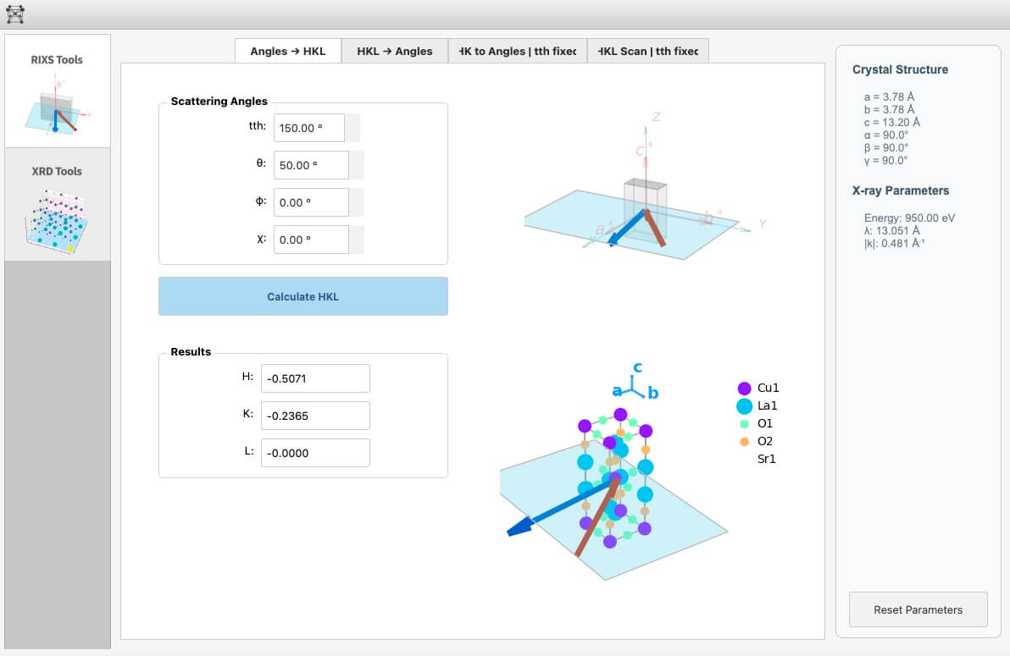Click the La1 blue legend marker
This screenshot has width=1010, height=656.
click(x=744, y=406)
